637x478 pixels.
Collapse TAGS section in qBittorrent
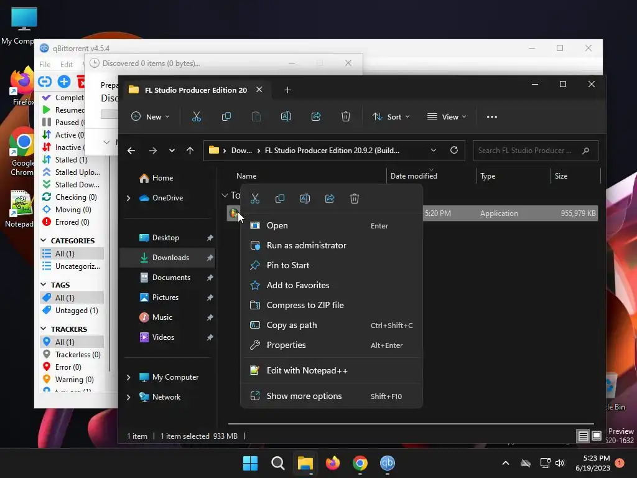pyautogui.click(x=44, y=284)
